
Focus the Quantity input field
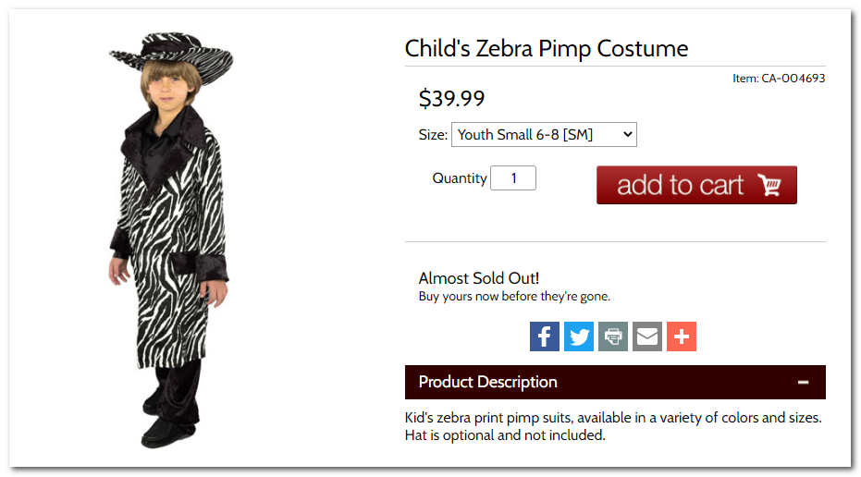(x=513, y=178)
